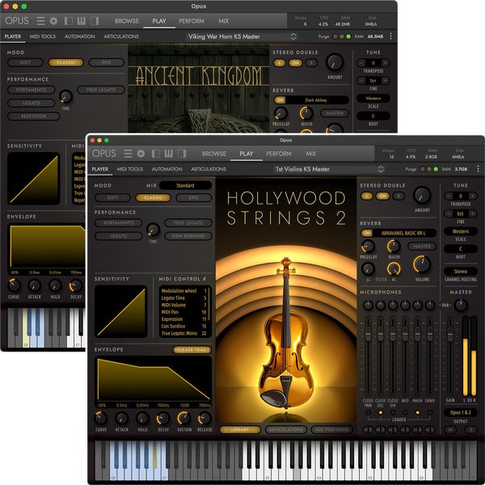The height and width of the screenshot is (485, 485).
Task: Click the reverb Predelay knob in Hollywood Strings
Action: tap(368, 247)
